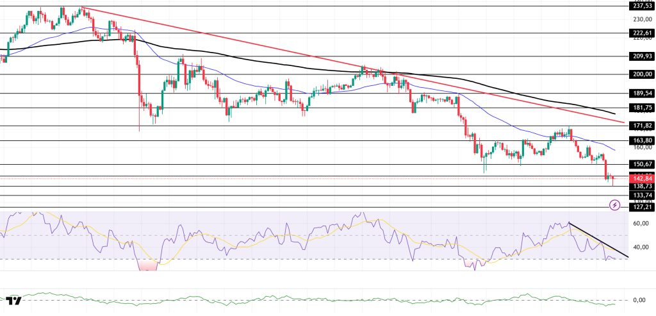656x316 pixels.
Task: Click the purple lightning bolt icon
Action: (x=615, y=205)
